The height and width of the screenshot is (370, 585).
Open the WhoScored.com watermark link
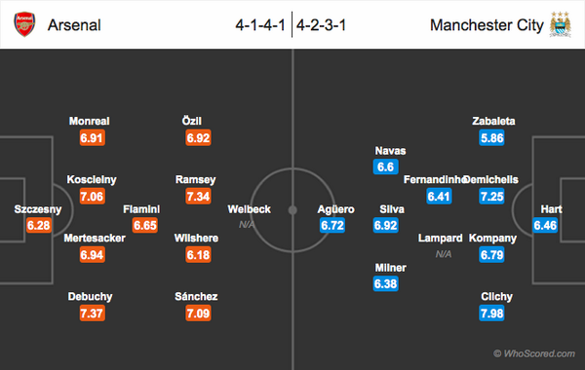pos(534,353)
